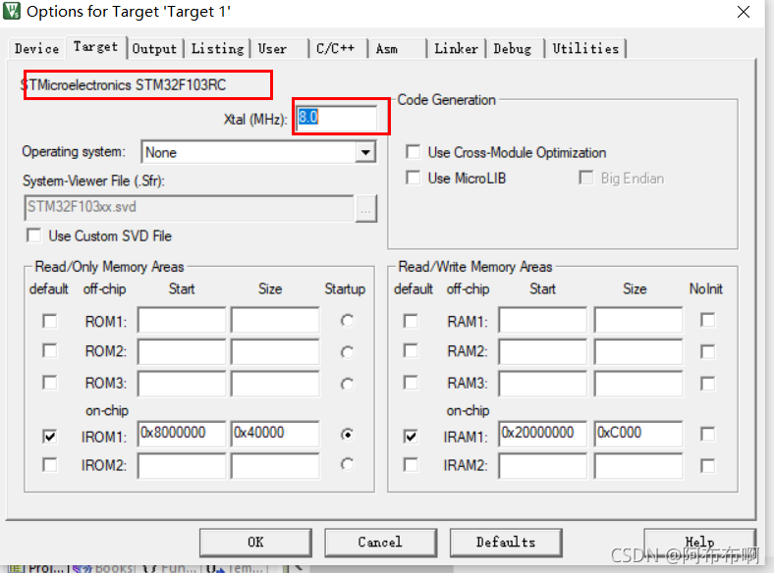
Task: Browse for System-Viewer file with ellipsis button
Action: pos(365,209)
